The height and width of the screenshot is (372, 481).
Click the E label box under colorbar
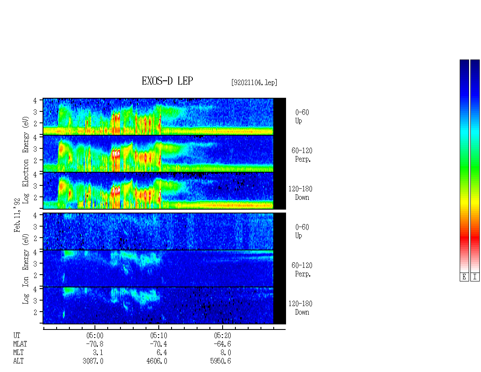(464, 277)
